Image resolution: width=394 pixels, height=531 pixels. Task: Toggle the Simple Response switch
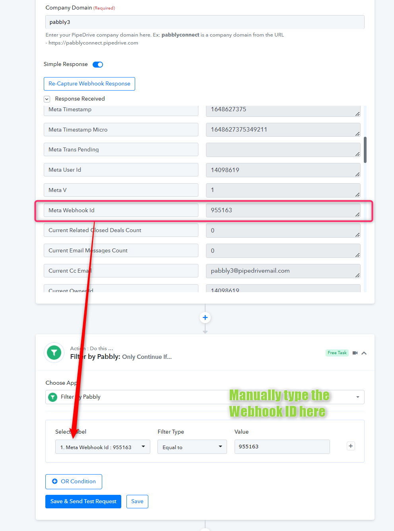tap(98, 64)
